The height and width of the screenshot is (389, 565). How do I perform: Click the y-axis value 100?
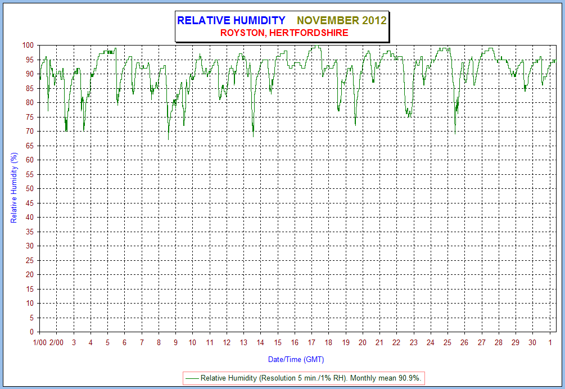(28, 46)
